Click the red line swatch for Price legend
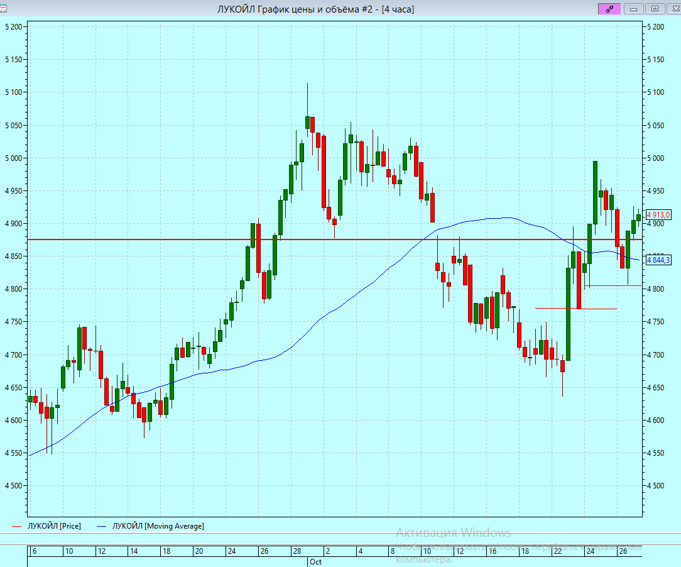The width and height of the screenshot is (681, 567). (x=16, y=526)
